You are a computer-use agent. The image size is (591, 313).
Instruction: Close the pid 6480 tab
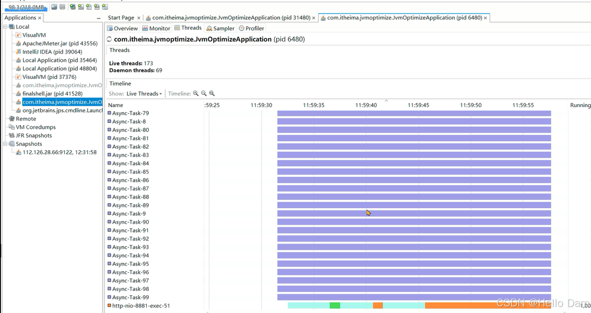(x=486, y=18)
